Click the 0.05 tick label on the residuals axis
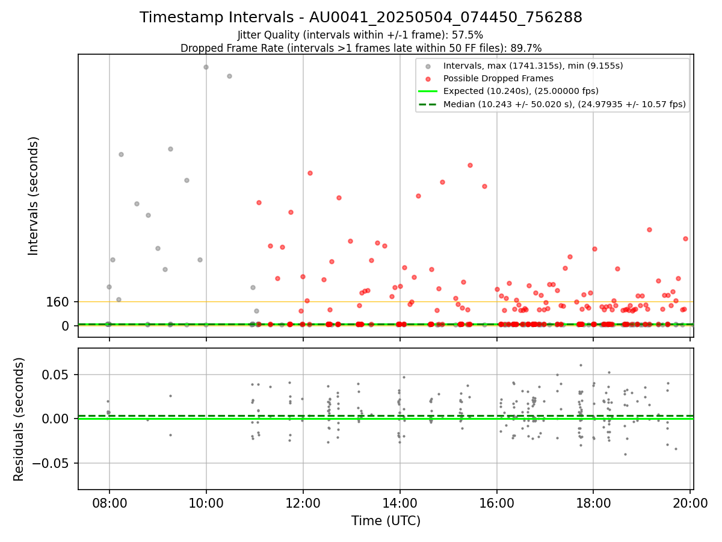This screenshot has height=542, width=722. (x=57, y=375)
